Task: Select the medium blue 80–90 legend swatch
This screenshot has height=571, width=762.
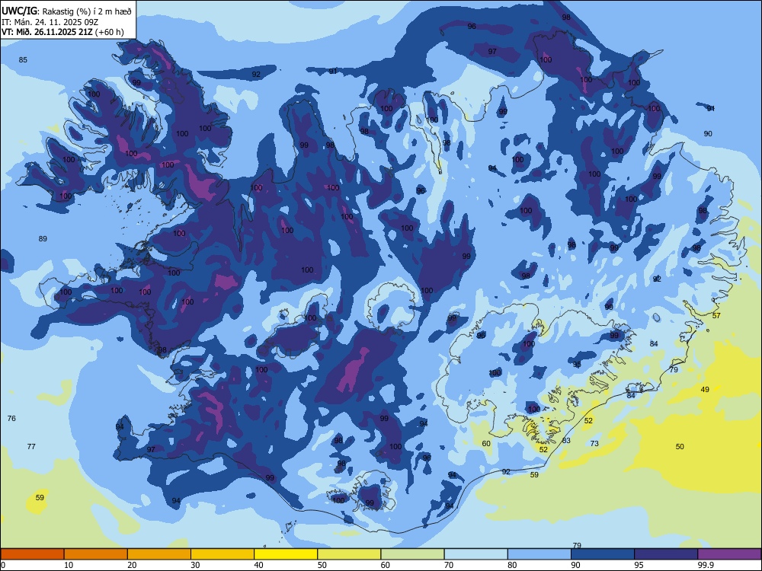Action: pyautogui.click(x=539, y=554)
